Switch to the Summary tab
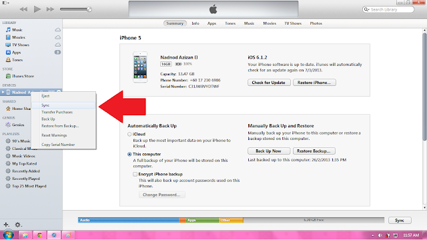This screenshot has height=240, width=427. tap(175, 23)
